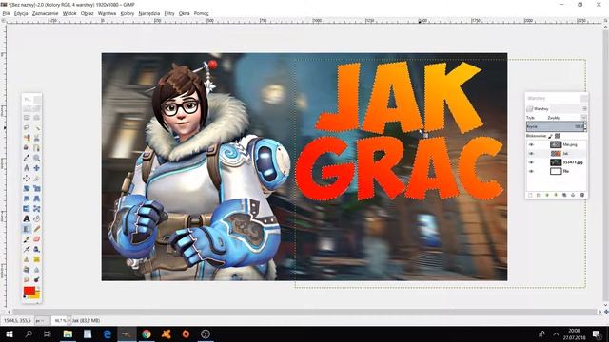The width and height of the screenshot is (609, 342).
Task: Hide the 553471.jpg layer
Action: tap(531, 162)
